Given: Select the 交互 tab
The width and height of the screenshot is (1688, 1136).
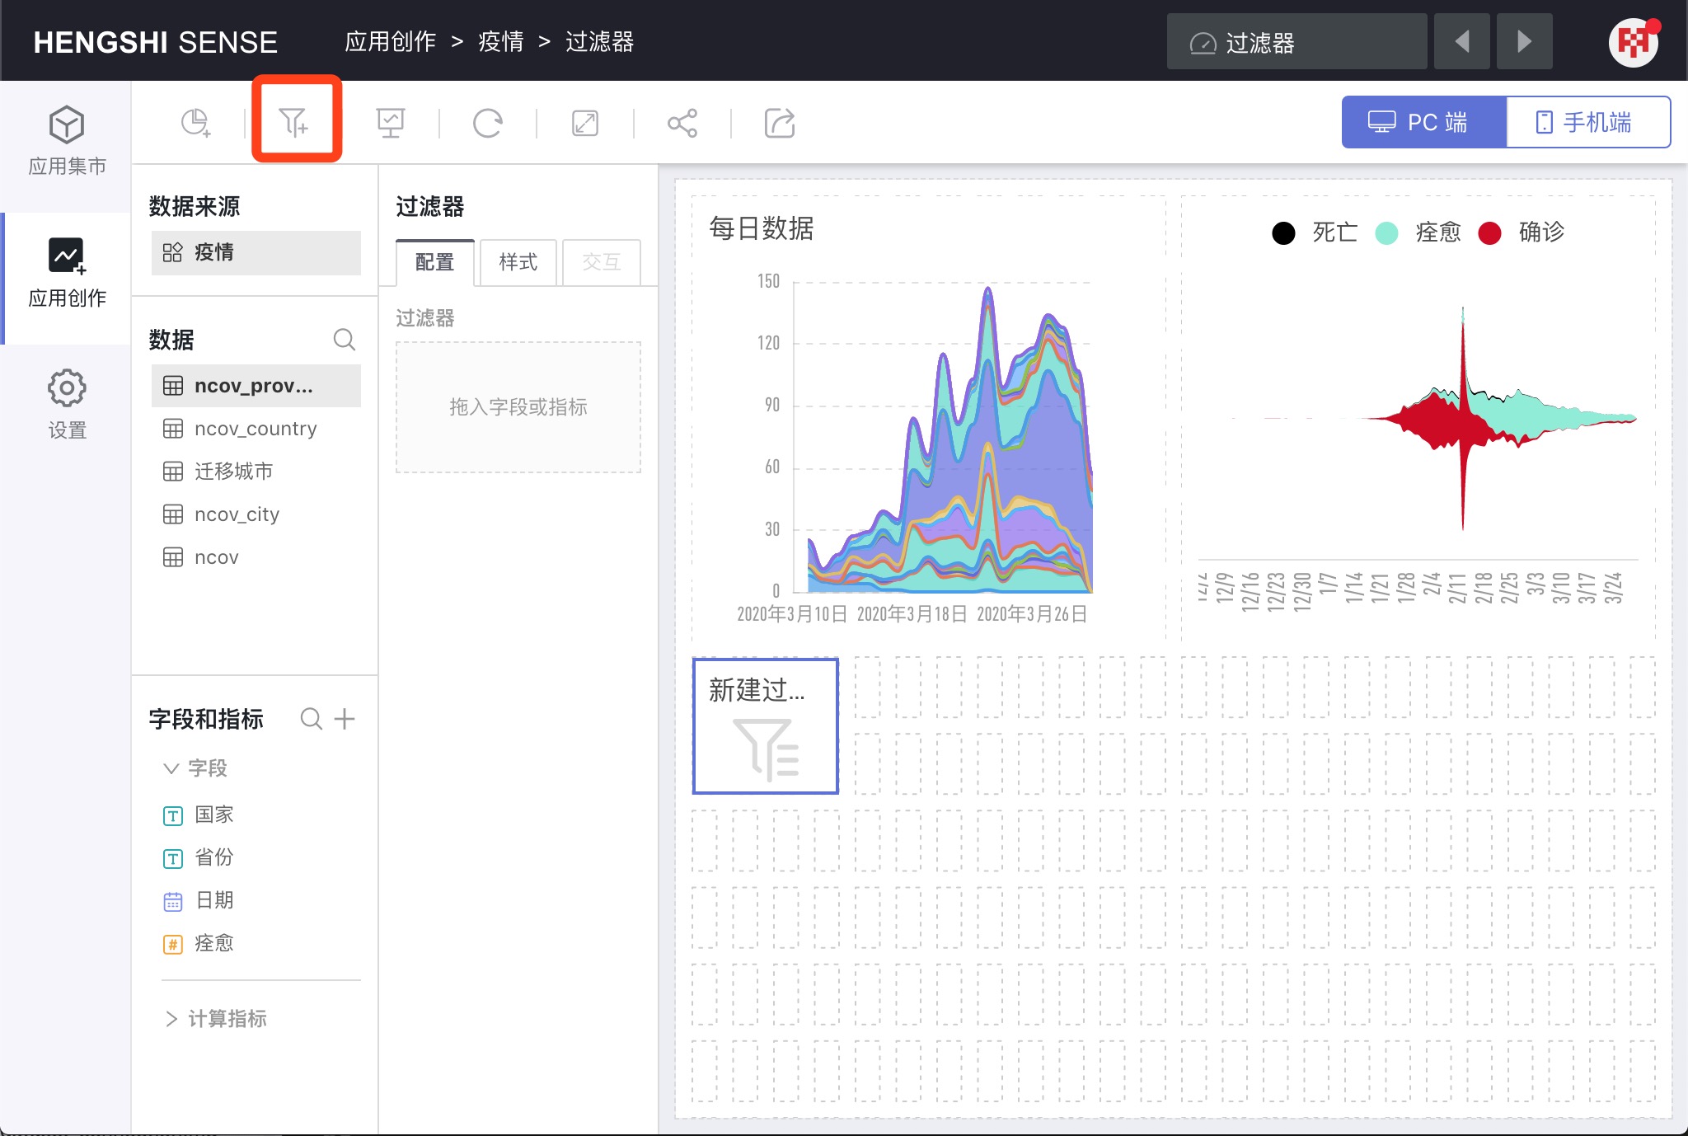Looking at the screenshot, I should [x=602, y=262].
